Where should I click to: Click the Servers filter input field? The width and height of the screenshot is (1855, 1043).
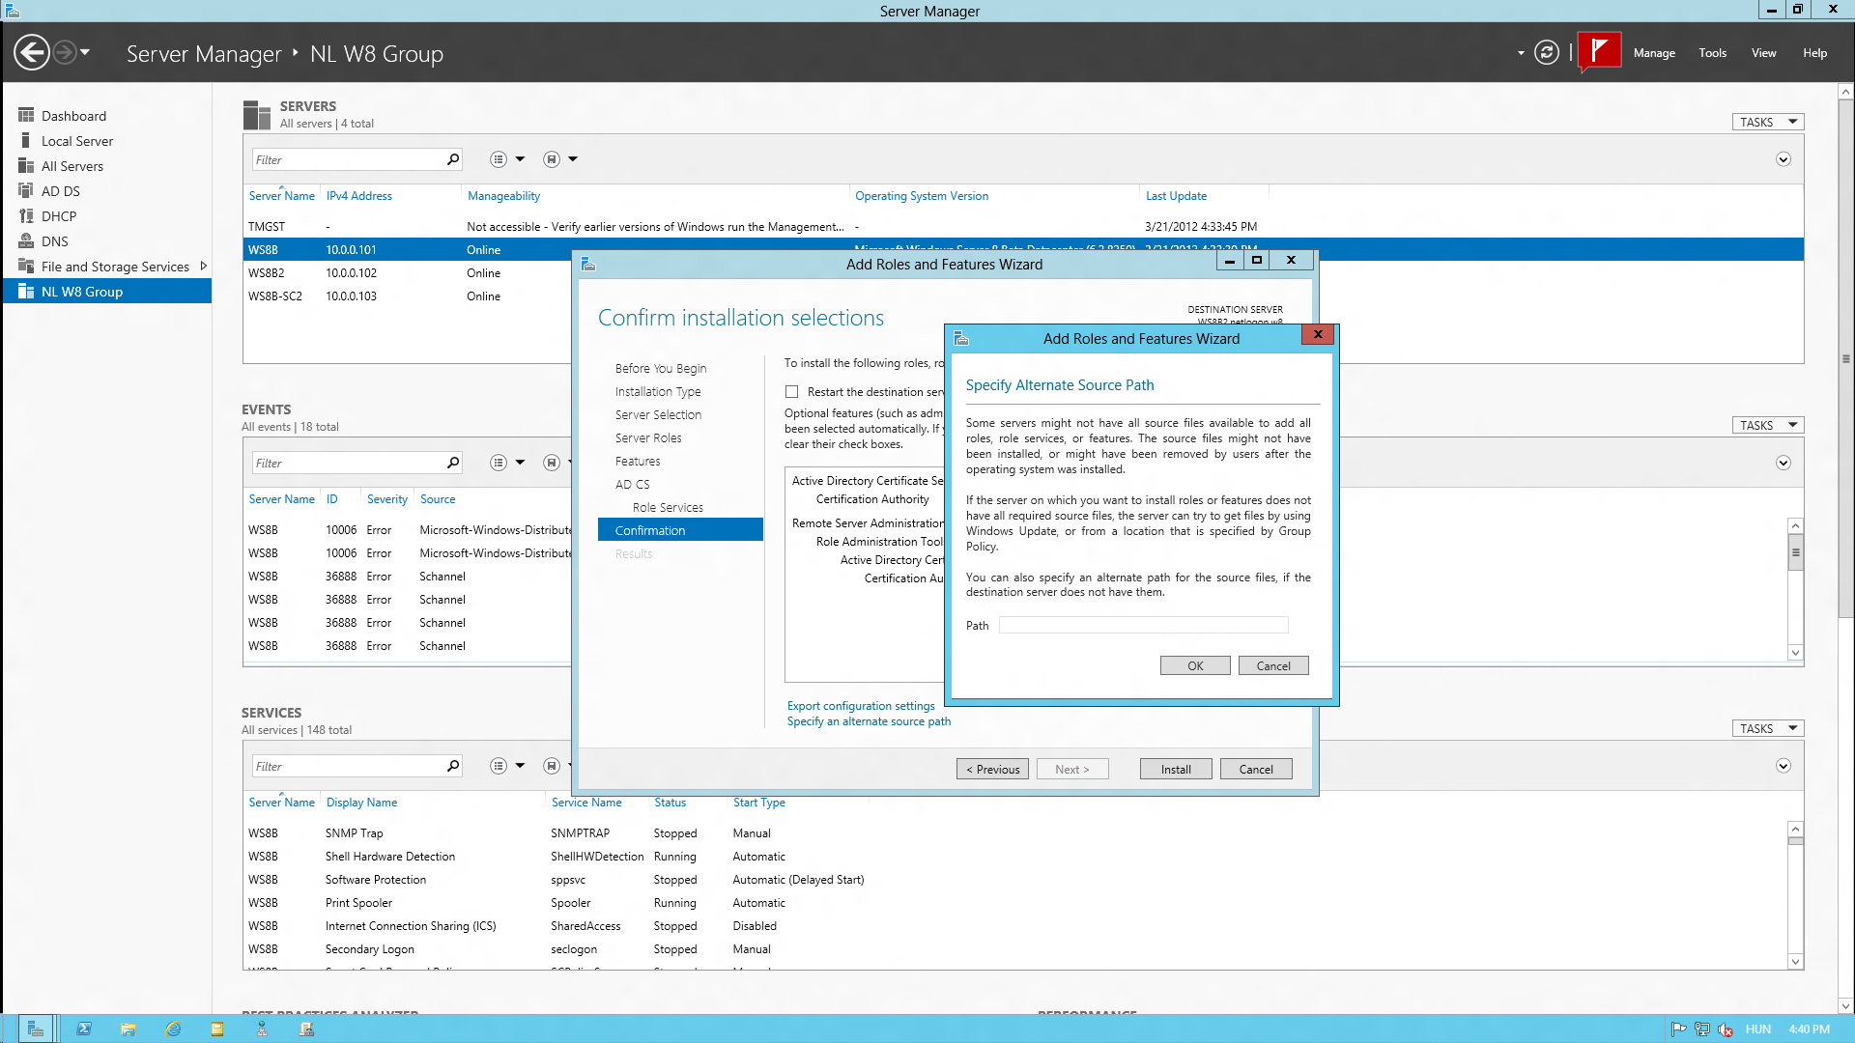347,159
